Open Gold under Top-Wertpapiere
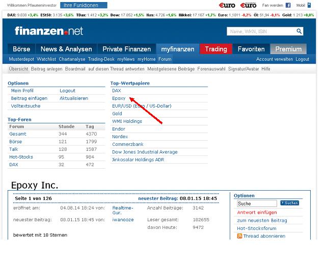Viewport: 326px width, 261px height. pyautogui.click(x=117, y=114)
